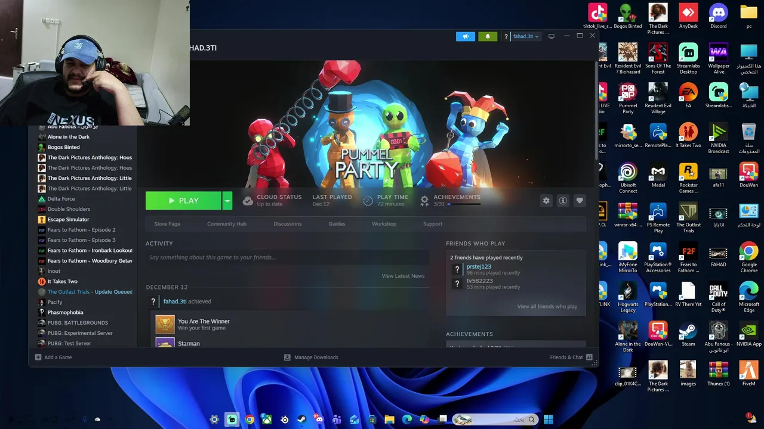This screenshot has width=764, height=429.
Task: Open Steam from the taskbar
Action: pyautogui.click(x=301, y=419)
